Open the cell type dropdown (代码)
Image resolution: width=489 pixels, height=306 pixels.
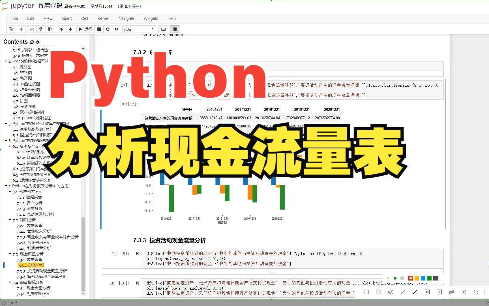tap(139, 29)
